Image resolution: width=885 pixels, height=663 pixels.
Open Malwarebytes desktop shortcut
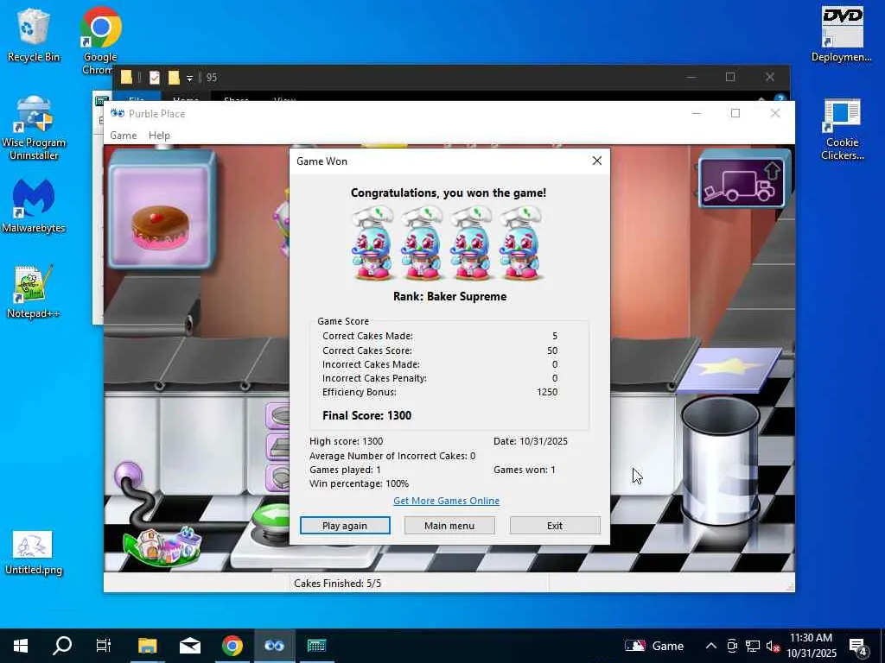click(34, 206)
